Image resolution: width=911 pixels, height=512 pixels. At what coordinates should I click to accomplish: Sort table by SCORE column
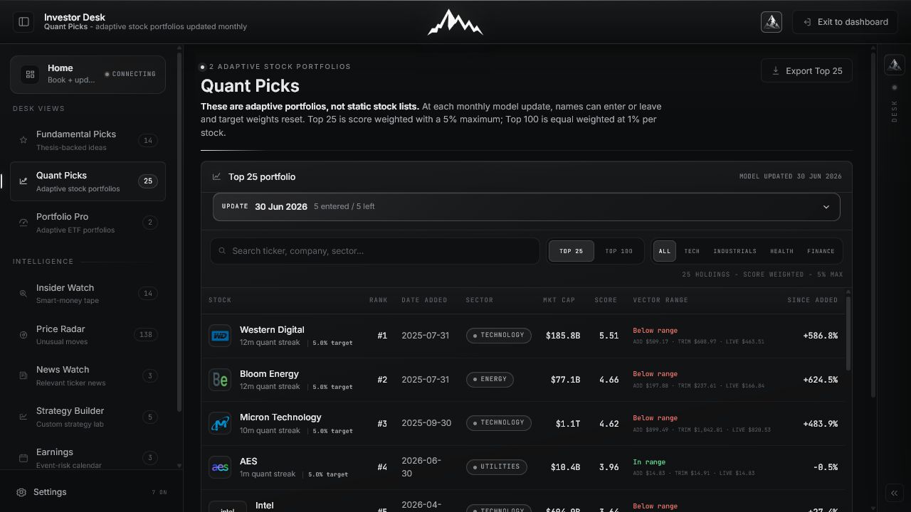coord(606,300)
